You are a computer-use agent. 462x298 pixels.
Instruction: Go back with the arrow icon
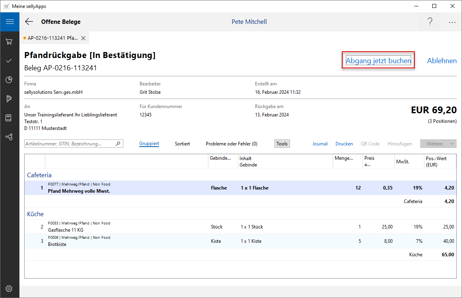click(x=29, y=22)
